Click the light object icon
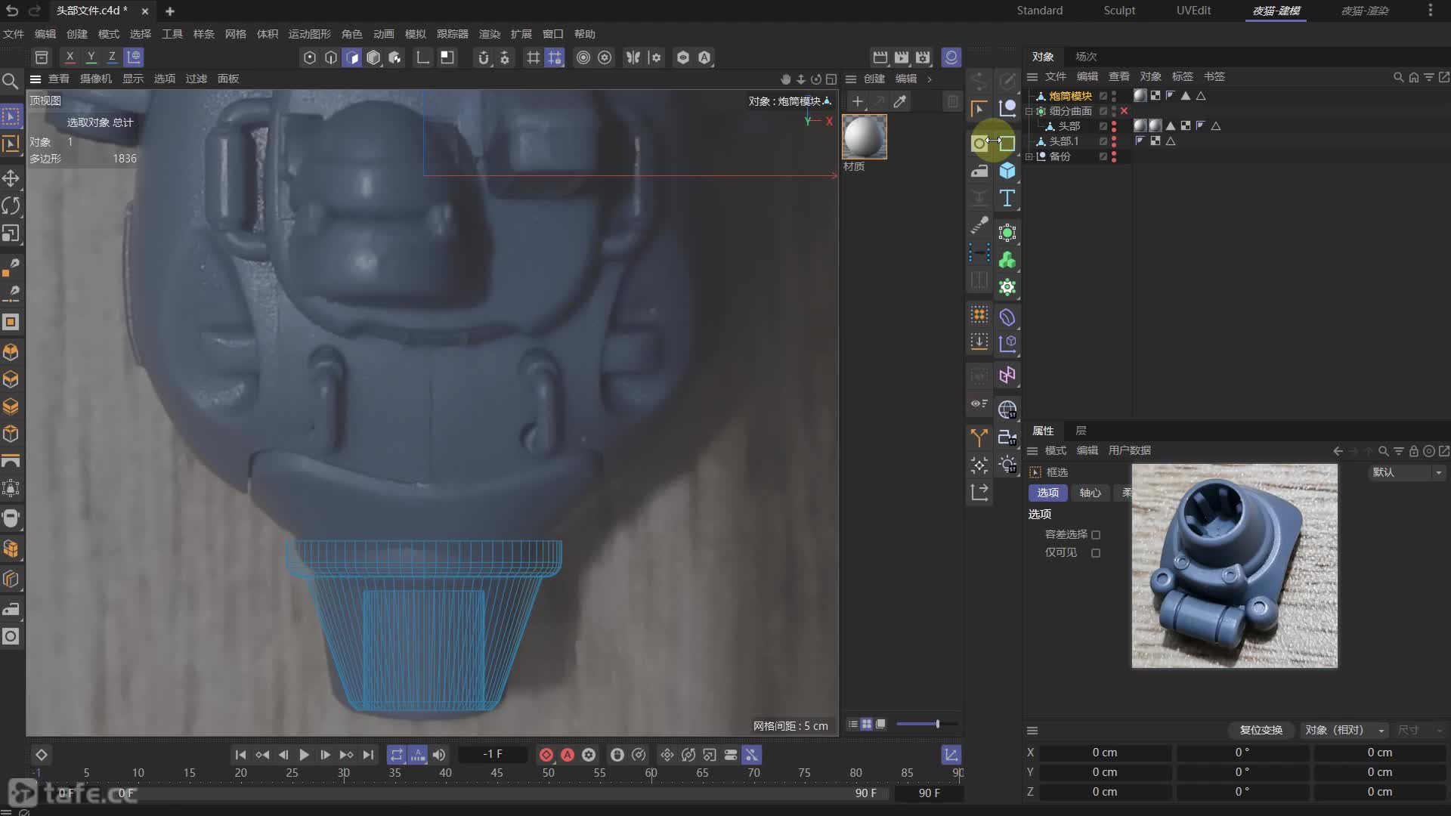The height and width of the screenshot is (816, 1451). [x=1007, y=465]
